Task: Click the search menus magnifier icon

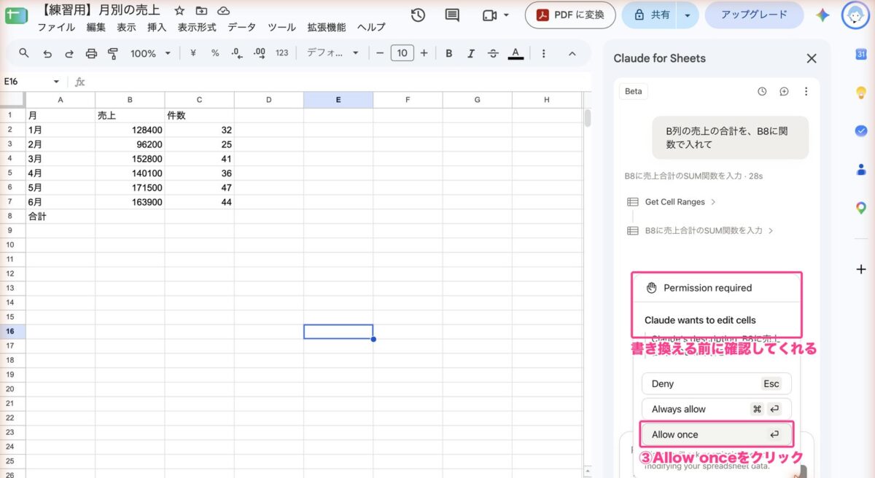Action: (24, 53)
